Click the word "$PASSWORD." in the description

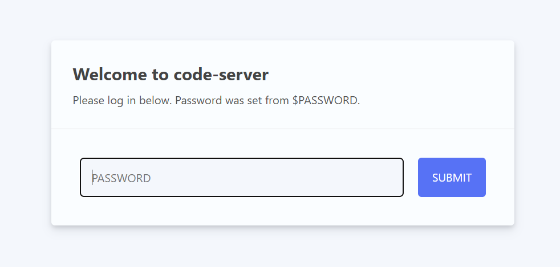(x=326, y=101)
